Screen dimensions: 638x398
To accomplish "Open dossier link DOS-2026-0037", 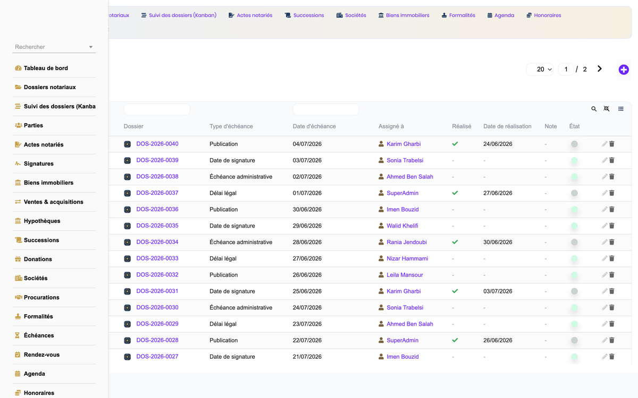I will tap(157, 193).
